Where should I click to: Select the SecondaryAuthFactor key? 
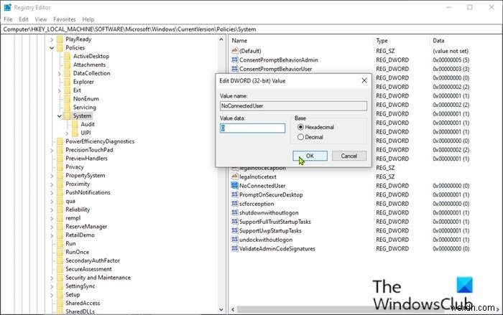(93, 260)
